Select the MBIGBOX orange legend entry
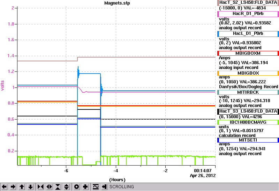The height and width of the screenshot is (191, 279). tap(248, 73)
